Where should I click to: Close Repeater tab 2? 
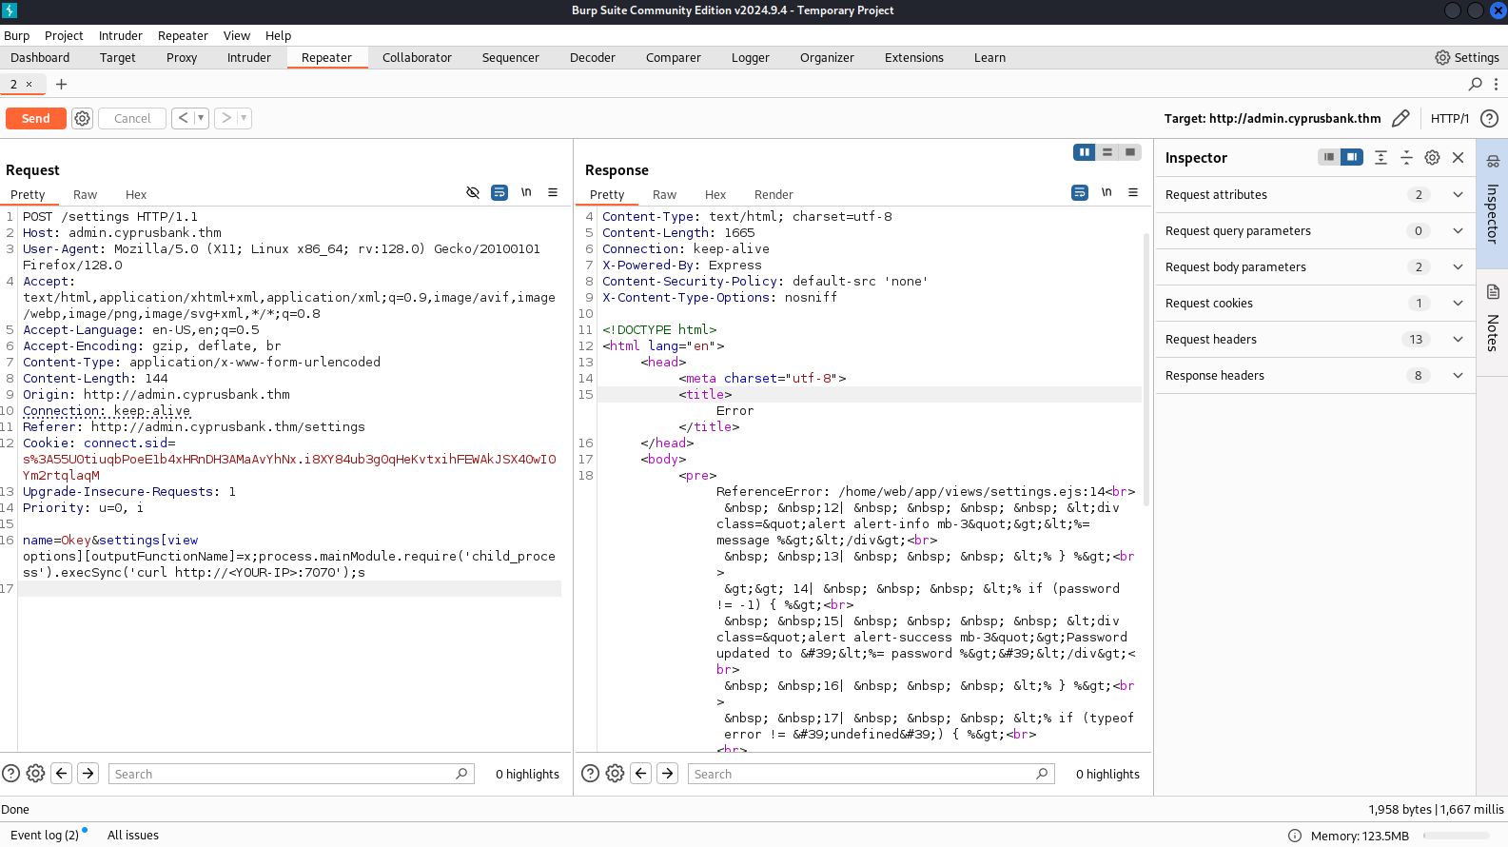coord(29,84)
